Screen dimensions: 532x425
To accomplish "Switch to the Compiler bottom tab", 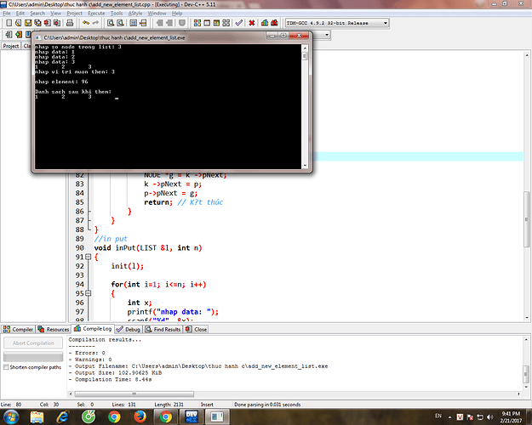I will coord(19,329).
